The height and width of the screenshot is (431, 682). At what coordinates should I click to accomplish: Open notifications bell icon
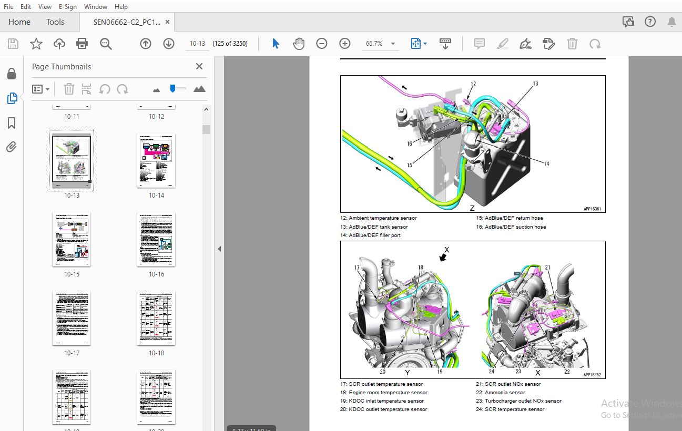(671, 22)
